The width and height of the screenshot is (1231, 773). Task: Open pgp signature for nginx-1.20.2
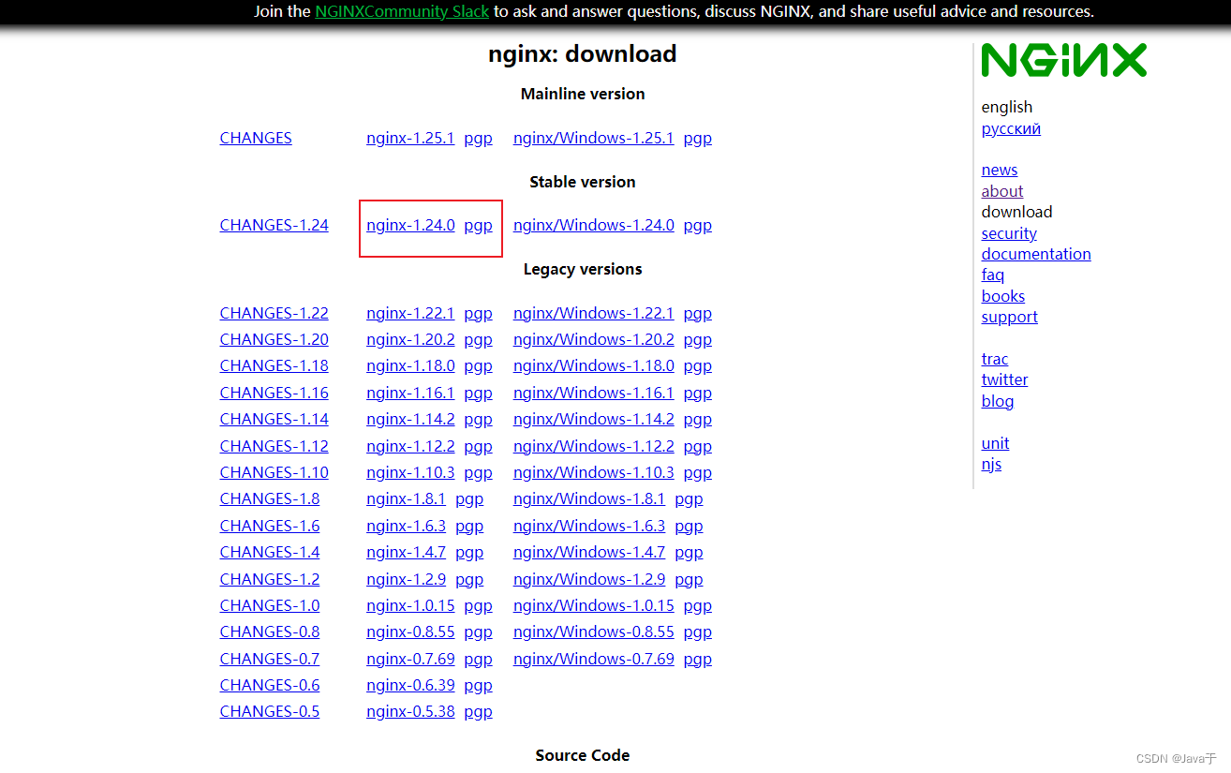(478, 339)
